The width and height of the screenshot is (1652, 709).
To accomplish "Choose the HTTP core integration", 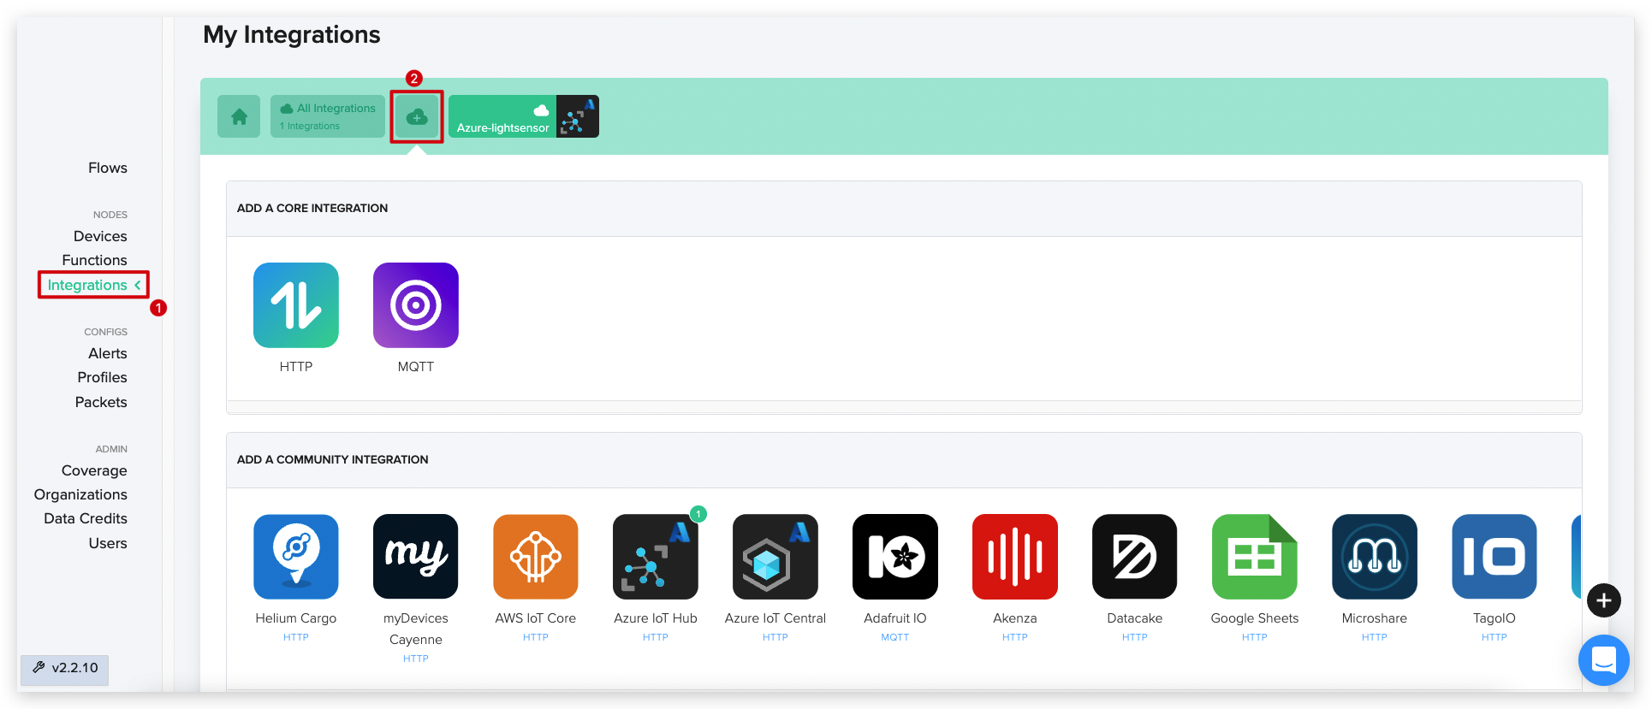I will pos(296,305).
